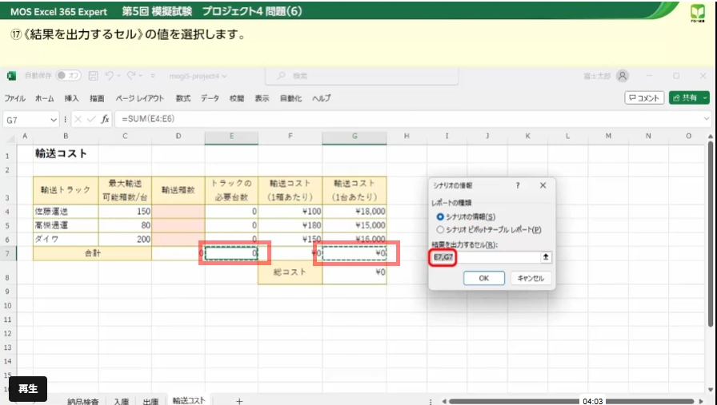Switch to the 出庫 sheet tab

tap(150, 401)
